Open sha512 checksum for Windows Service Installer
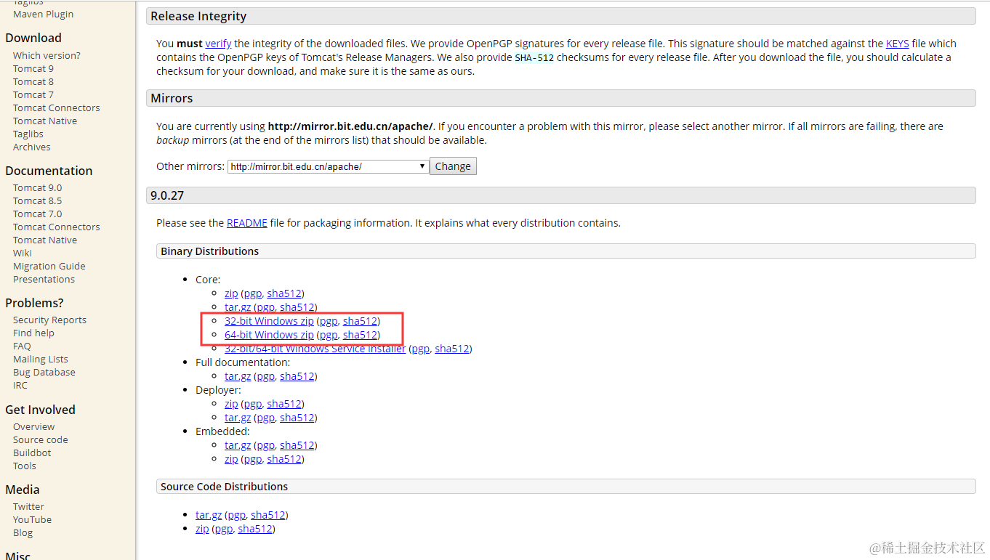 point(452,349)
